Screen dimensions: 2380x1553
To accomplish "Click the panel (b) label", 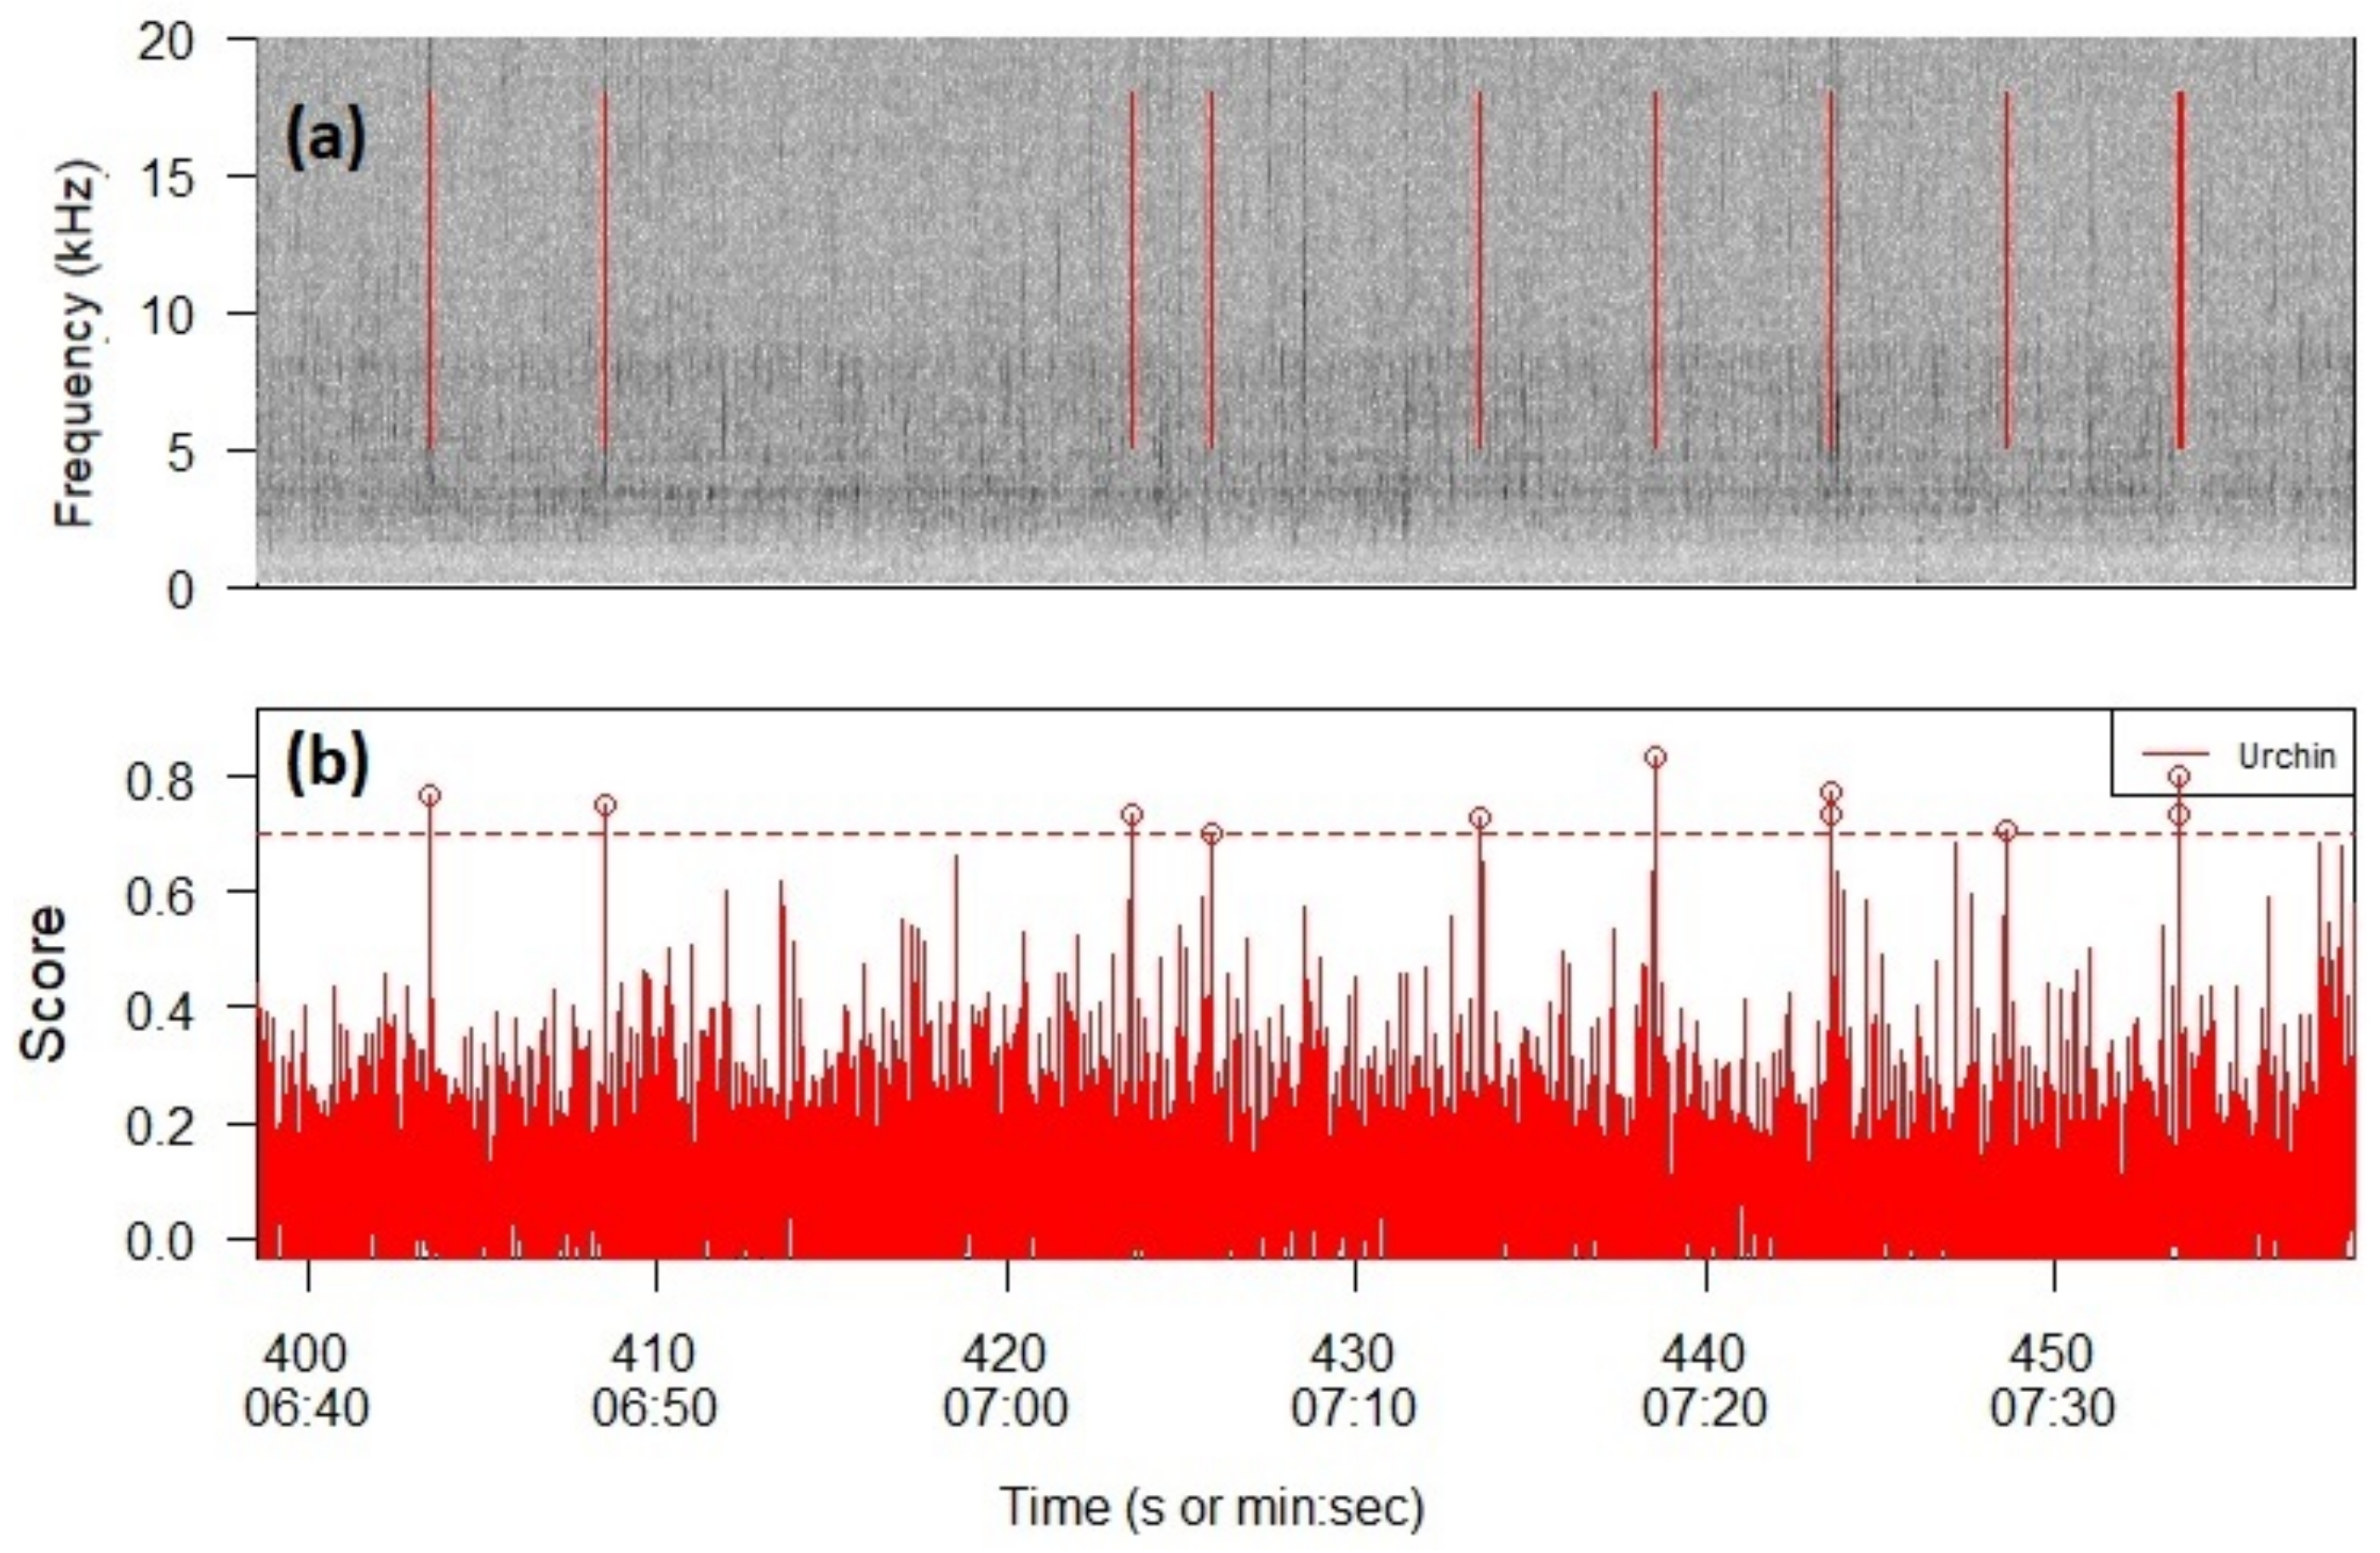I will [328, 762].
